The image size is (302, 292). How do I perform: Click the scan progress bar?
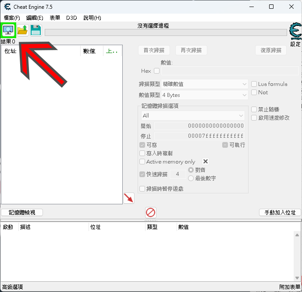(x=166, y=32)
